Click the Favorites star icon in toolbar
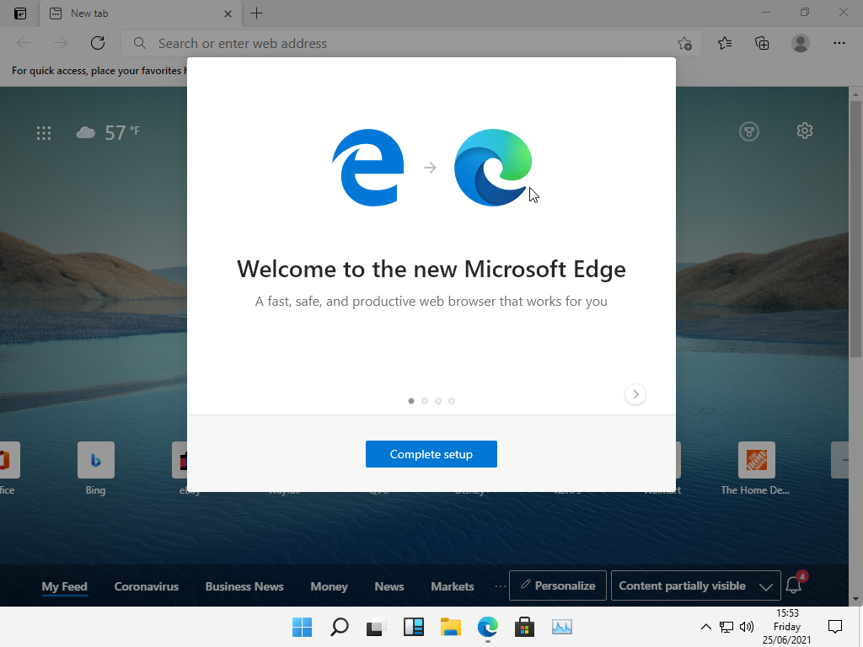Image resolution: width=863 pixels, height=647 pixels. click(x=725, y=43)
